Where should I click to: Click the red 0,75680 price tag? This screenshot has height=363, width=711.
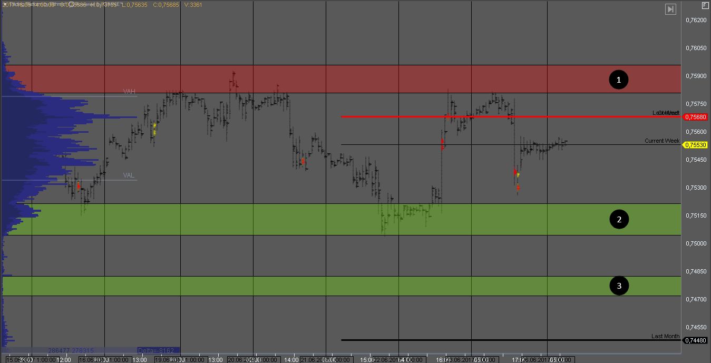click(x=696, y=117)
